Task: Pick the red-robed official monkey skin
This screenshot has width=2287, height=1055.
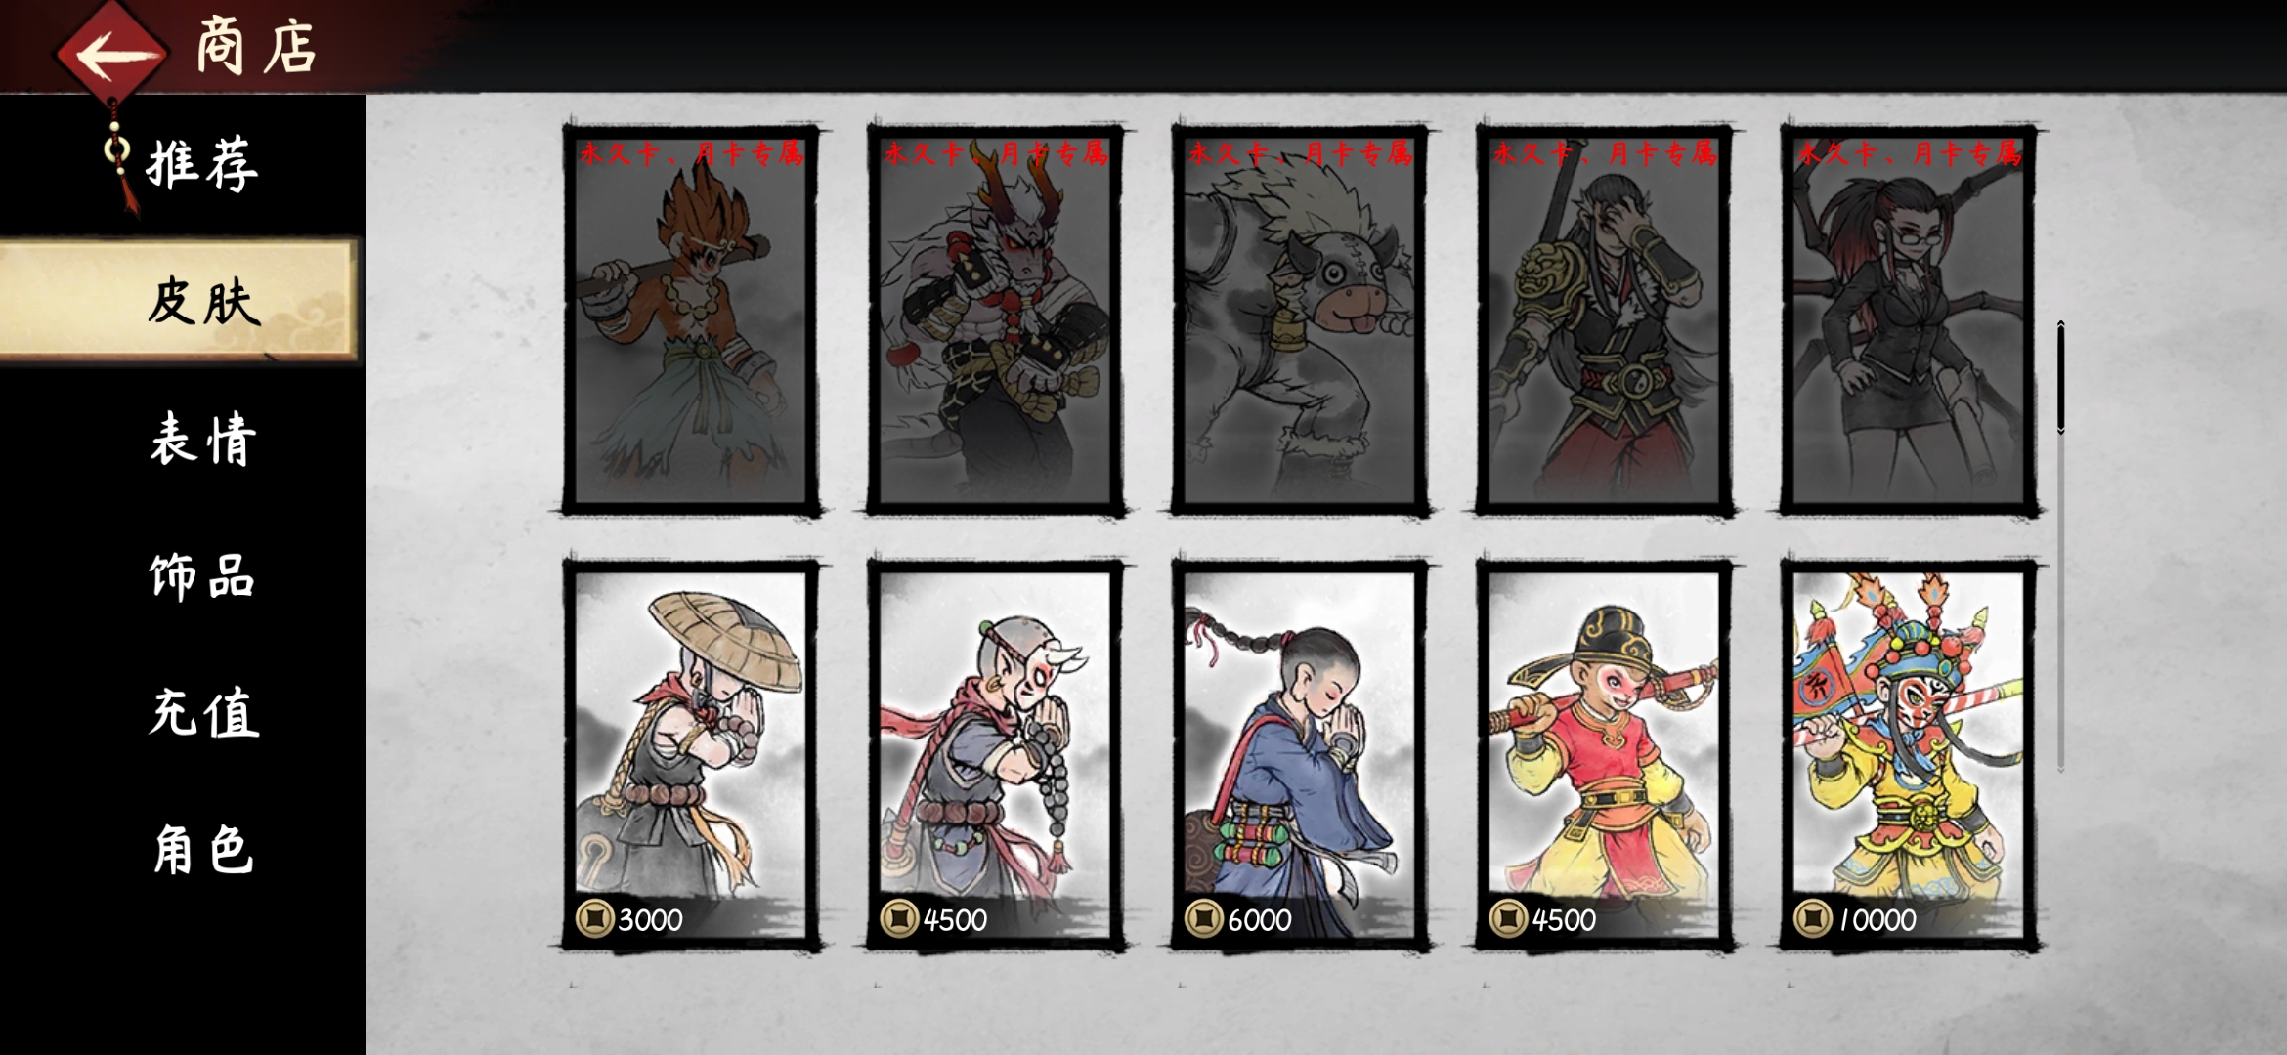Action: point(1604,754)
